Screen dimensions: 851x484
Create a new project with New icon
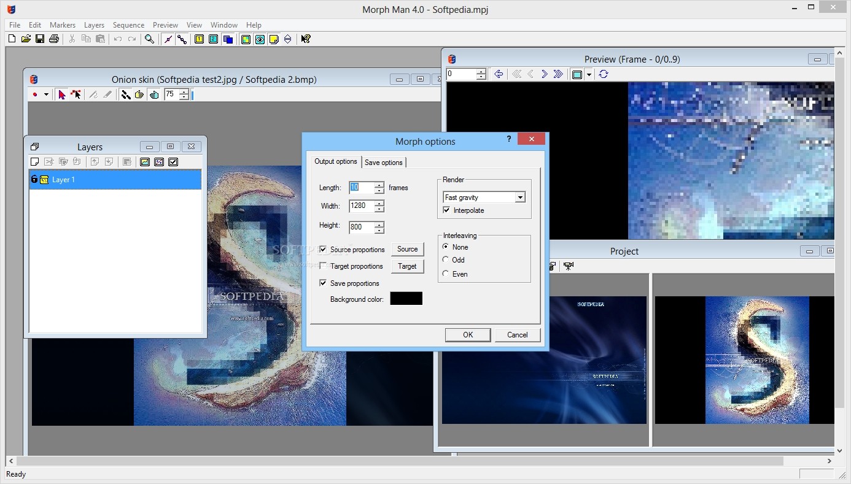(x=12, y=39)
